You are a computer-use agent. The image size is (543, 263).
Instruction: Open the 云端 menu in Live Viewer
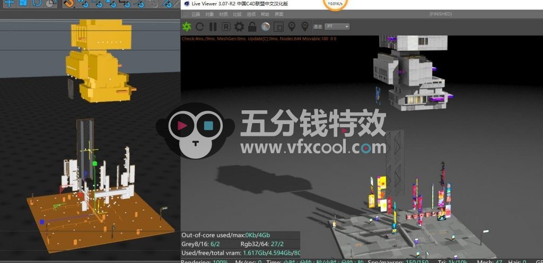(x=196, y=14)
